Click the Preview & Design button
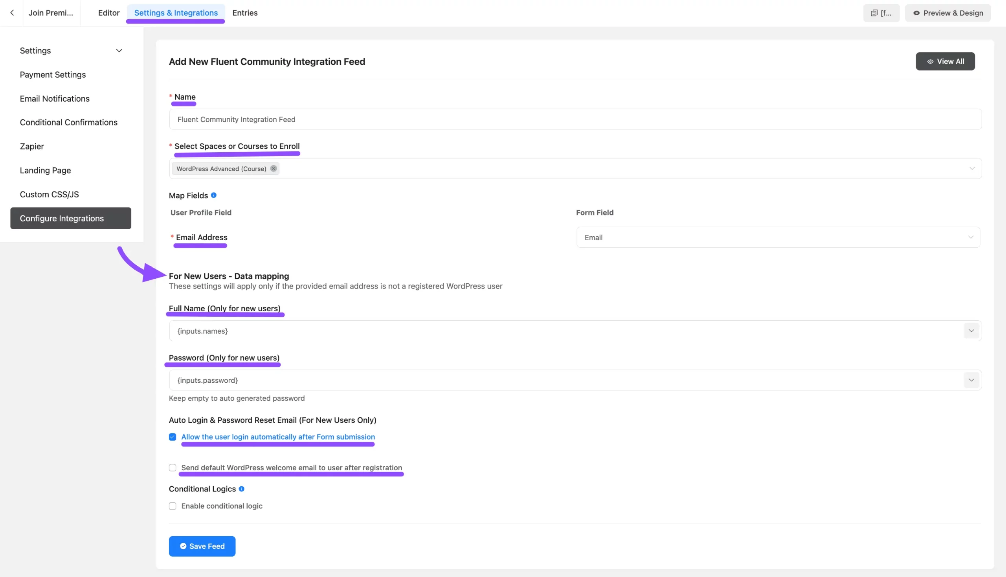 tap(948, 13)
